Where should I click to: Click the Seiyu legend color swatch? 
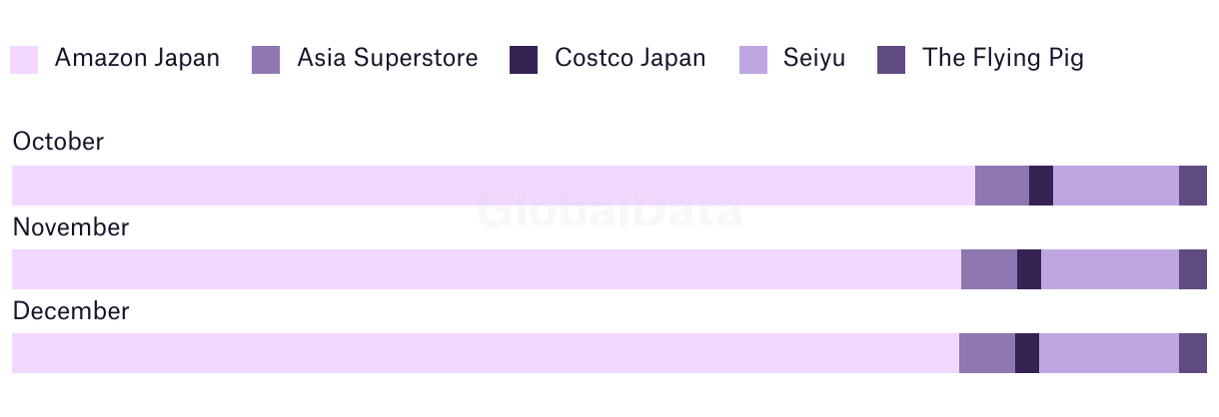(x=753, y=59)
